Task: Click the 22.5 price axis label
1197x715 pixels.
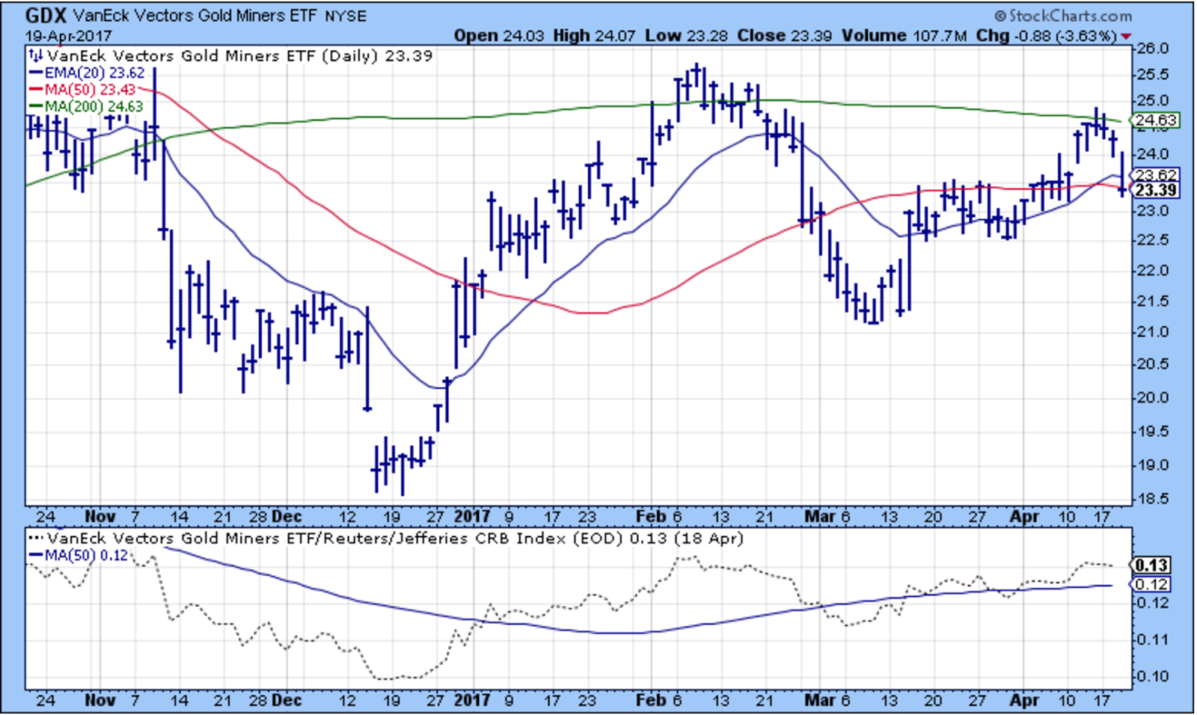Action: (x=1153, y=239)
